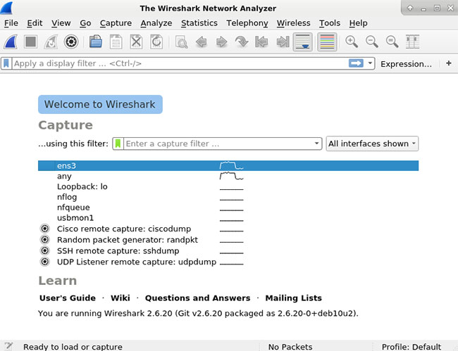Screen dimensions: 458x351
Task: Zoom in the main window text
Action: pos(352,42)
